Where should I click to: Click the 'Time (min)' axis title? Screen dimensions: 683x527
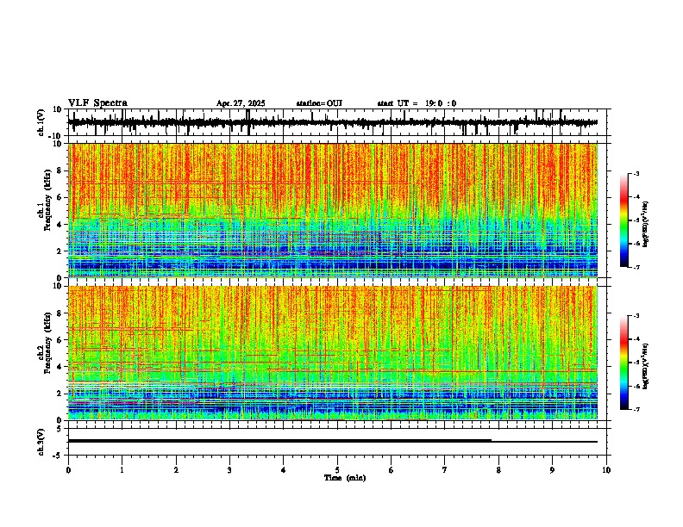click(x=345, y=478)
